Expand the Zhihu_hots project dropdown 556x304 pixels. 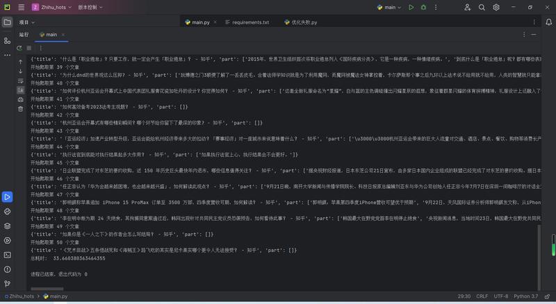click(51, 7)
